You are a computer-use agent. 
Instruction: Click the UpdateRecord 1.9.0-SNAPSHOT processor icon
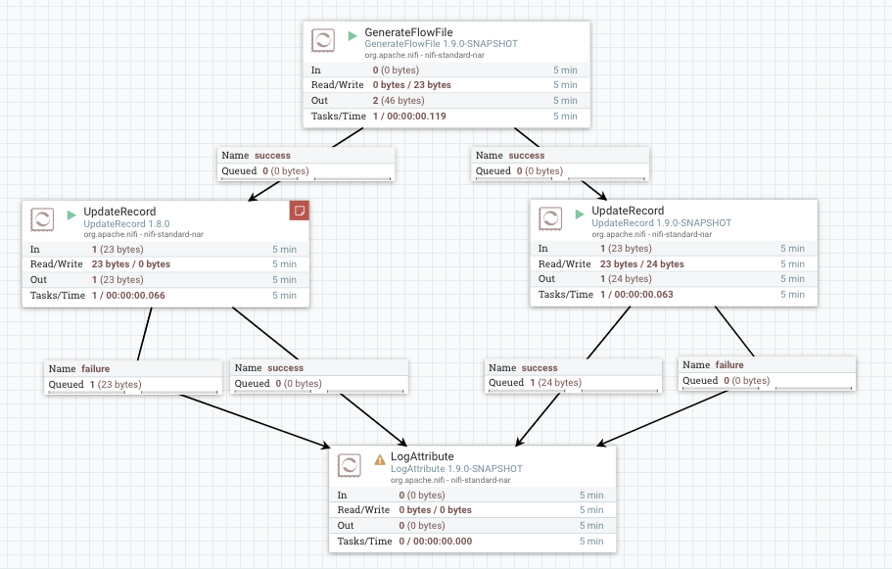[x=550, y=218]
